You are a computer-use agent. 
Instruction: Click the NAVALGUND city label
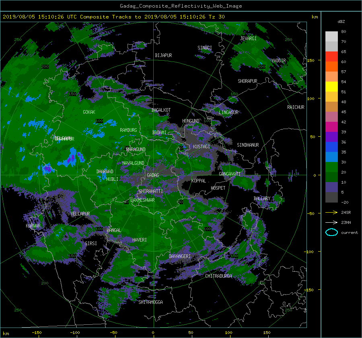[x=133, y=163]
